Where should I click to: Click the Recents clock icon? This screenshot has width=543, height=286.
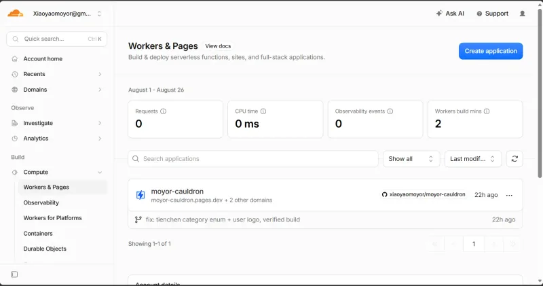(14, 74)
